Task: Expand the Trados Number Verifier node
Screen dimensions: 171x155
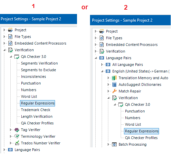Action: click(x=11, y=143)
